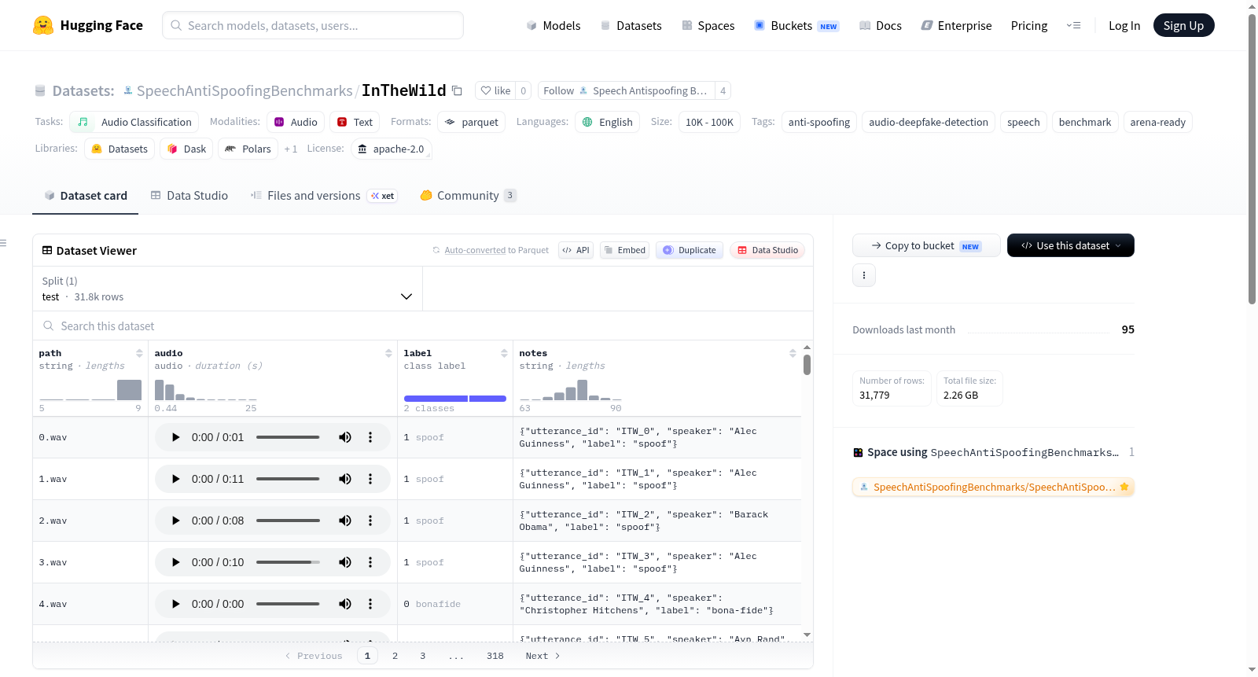Open the Dataset card tab
The height and width of the screenshot is (677, 1258).
point(86,196)
